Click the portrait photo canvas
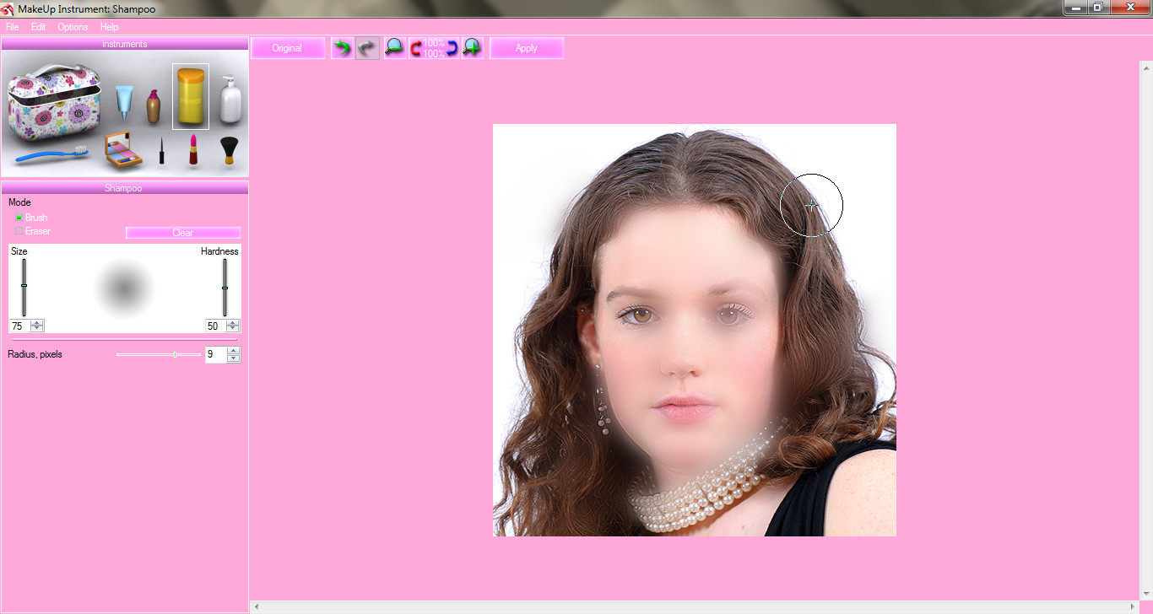The width and height of the screenshot is (1153, 614). [x=694, y=330]
